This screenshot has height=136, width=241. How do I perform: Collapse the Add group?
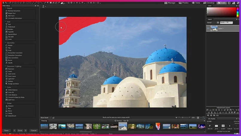pyautogui.click(x=6, y=22)
